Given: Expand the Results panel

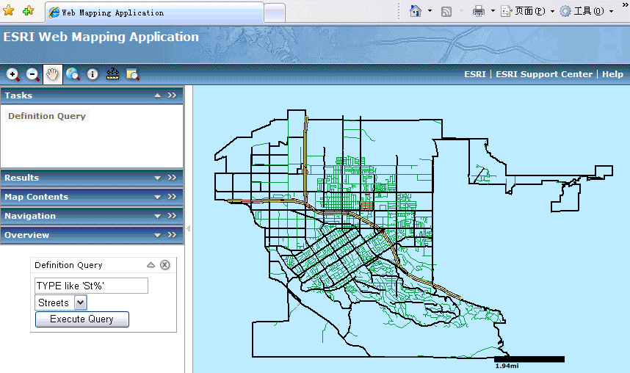Looking at the screenshot, I should point(157,178).
